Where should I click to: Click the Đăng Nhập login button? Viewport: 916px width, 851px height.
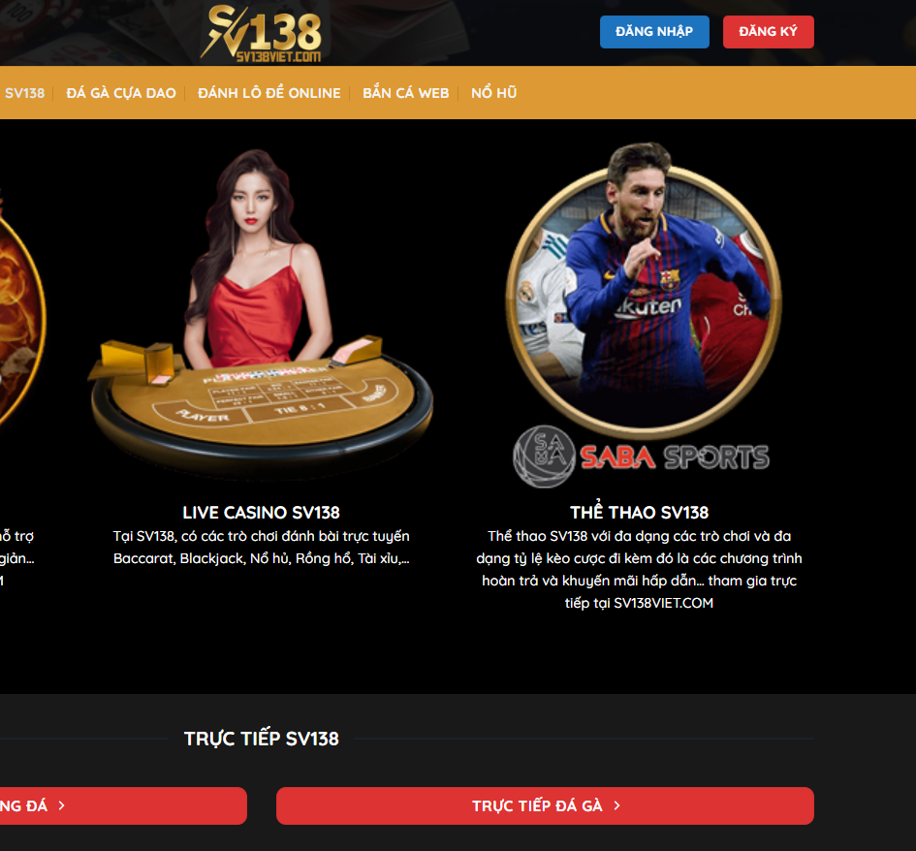654,32
